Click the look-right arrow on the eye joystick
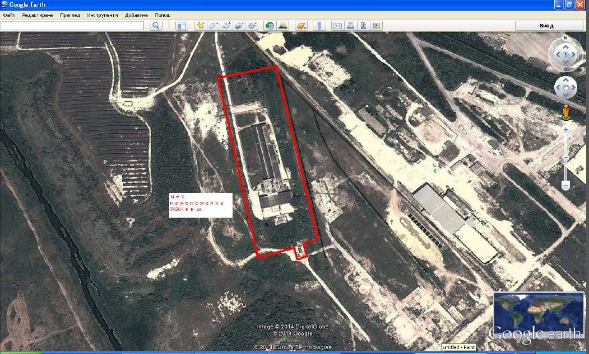The image size is (589, 354). pyautogui.click(x=574, y=54)
